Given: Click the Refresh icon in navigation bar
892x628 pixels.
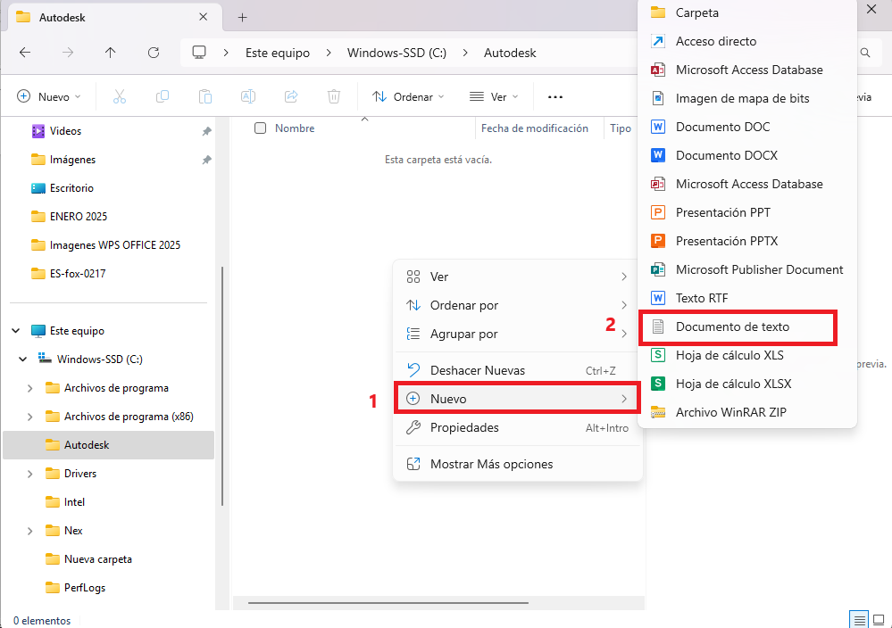Looking at the screenshot, I should tap(154, 53).
